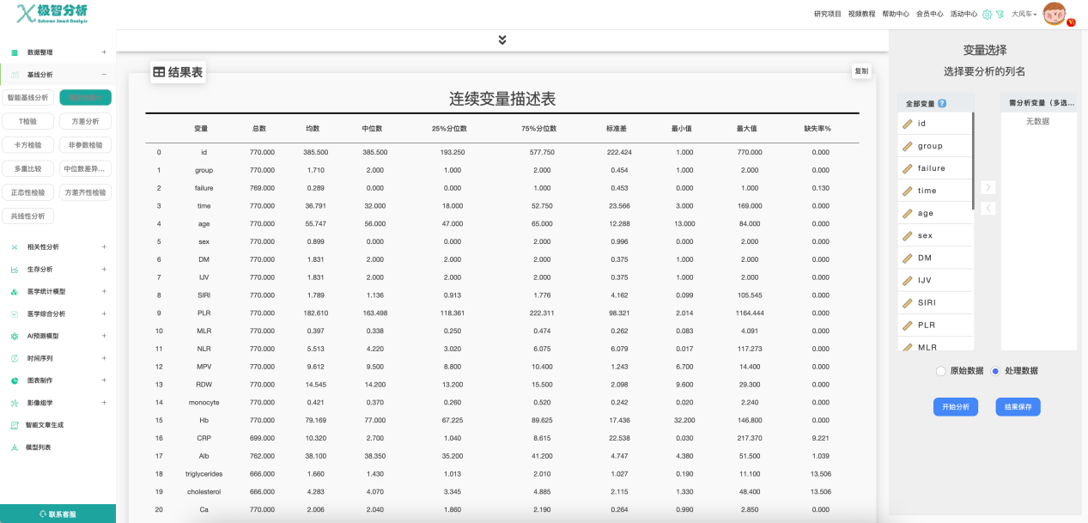Click the 数据整理 sidebar icon
Screen dimensions: 1088x523
(15, 52)
